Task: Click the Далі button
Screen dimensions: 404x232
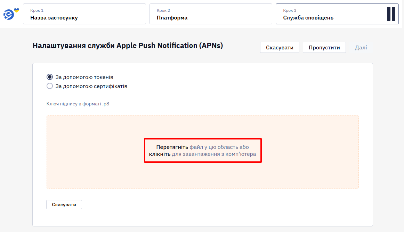Action: (361, 47)
